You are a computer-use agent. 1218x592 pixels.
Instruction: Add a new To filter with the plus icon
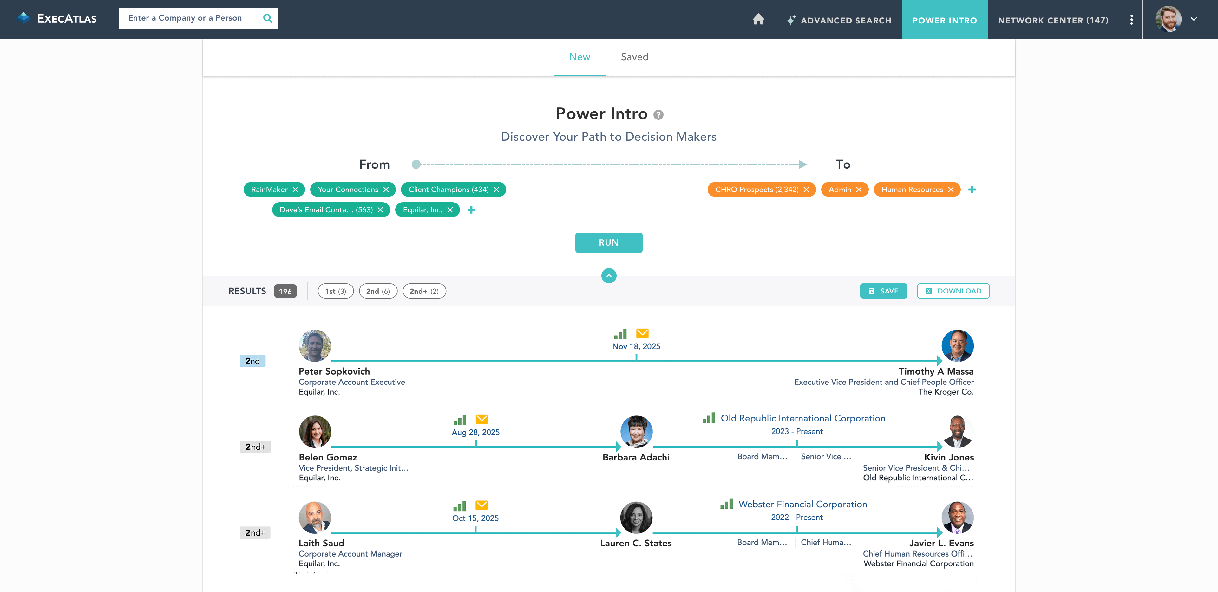coord(972,190)
